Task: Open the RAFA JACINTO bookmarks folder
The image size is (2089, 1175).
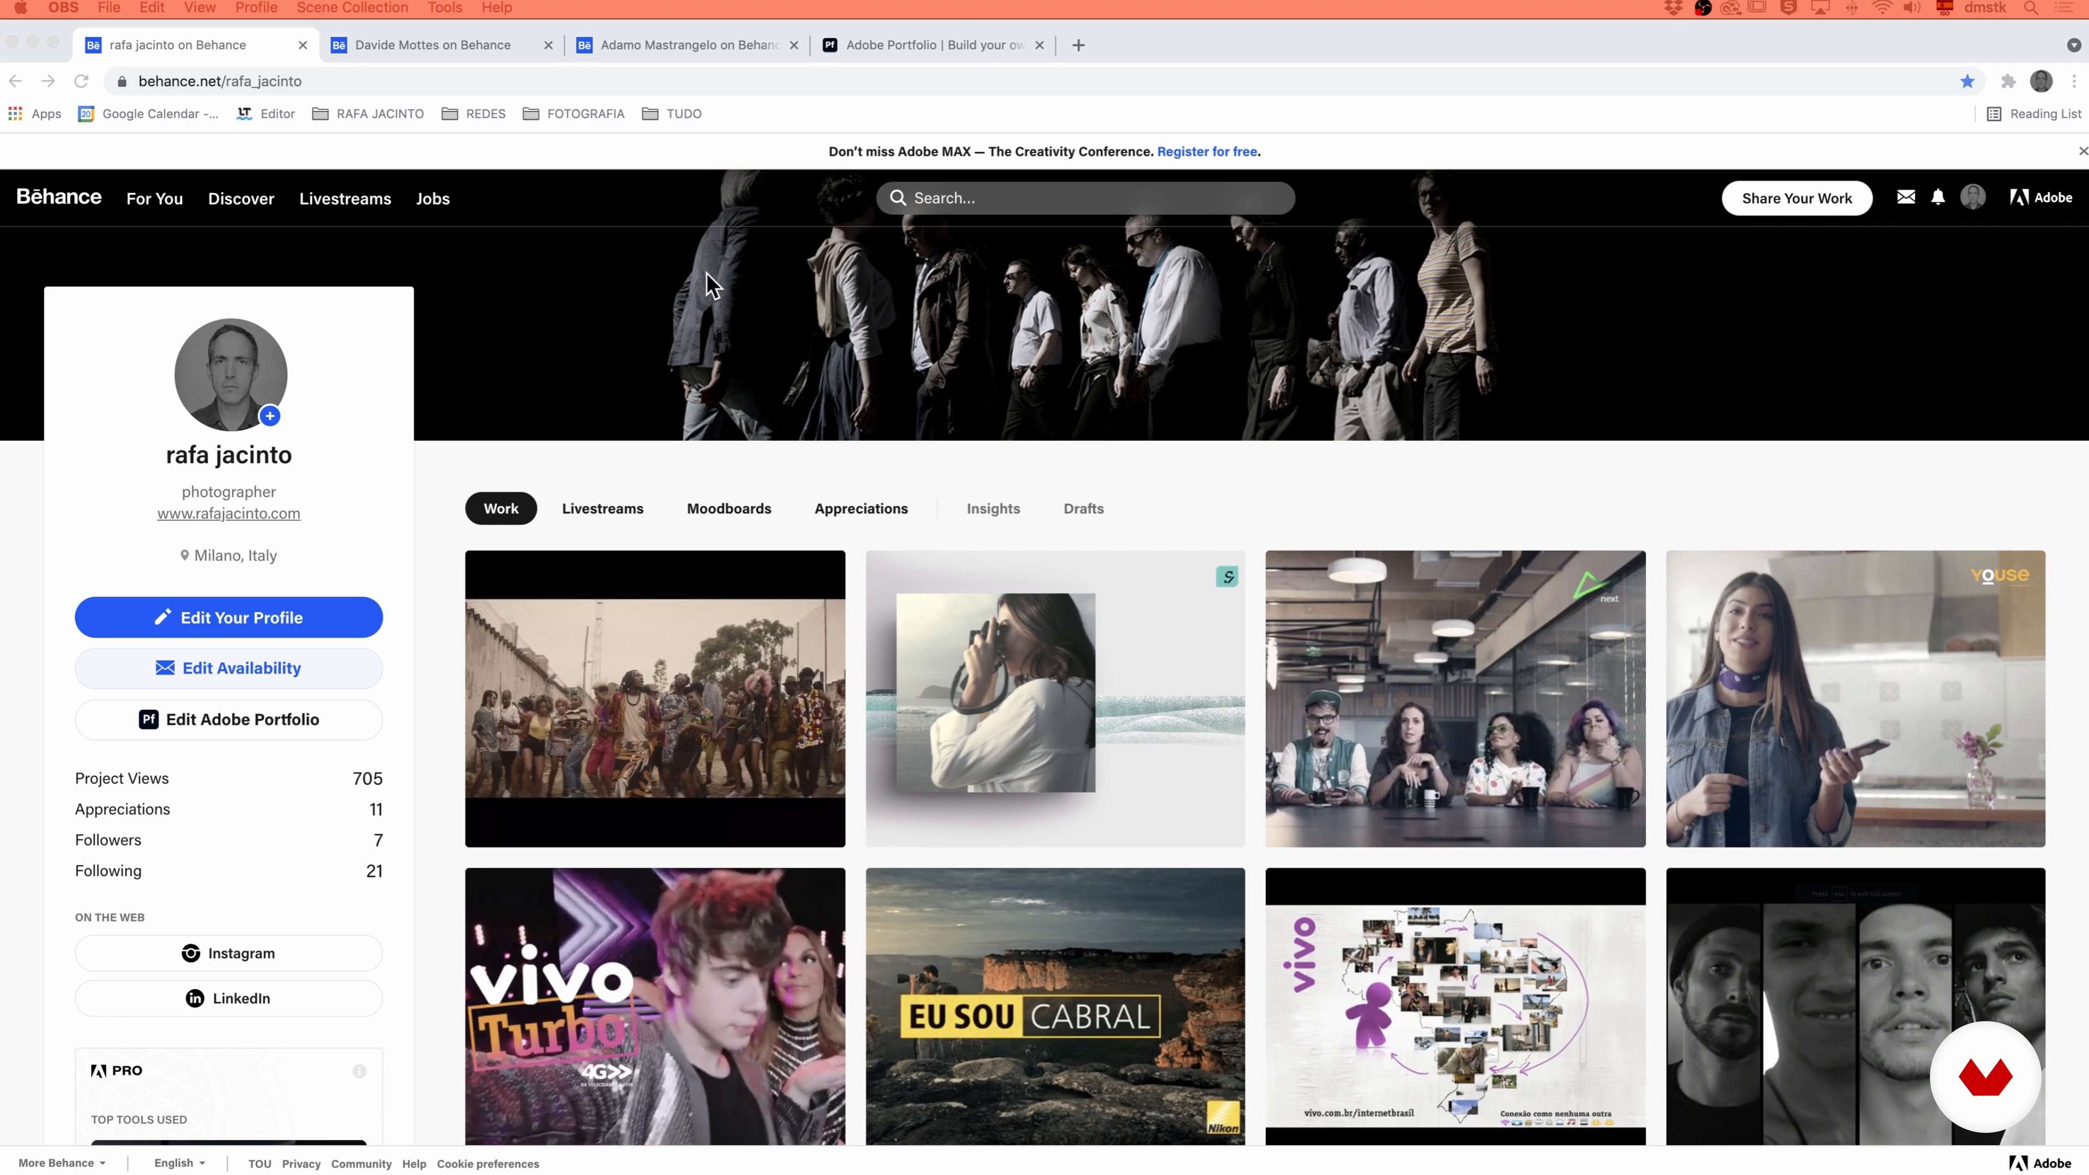Action: [x=368, y=114]
